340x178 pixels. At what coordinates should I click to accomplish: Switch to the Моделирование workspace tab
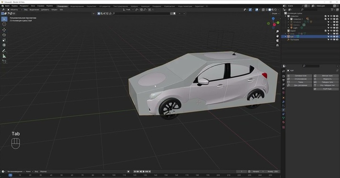pos(77,6)
